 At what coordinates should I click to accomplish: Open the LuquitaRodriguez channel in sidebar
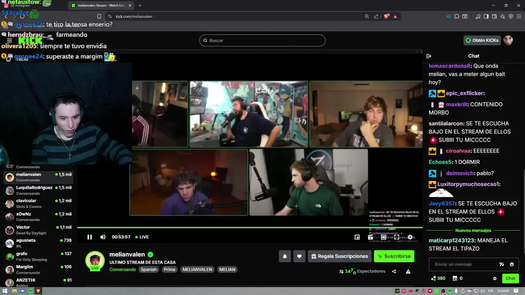pos(39,190)
